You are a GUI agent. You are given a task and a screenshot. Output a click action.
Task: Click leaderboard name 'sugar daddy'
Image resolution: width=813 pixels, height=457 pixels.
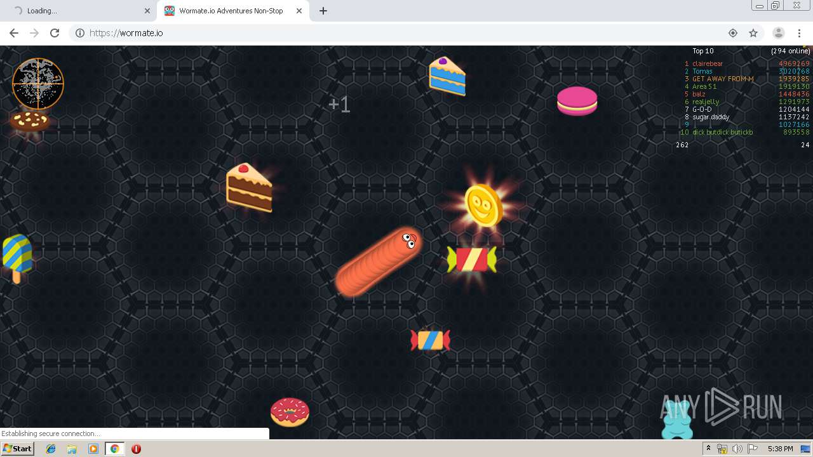[x=711, y=117]
